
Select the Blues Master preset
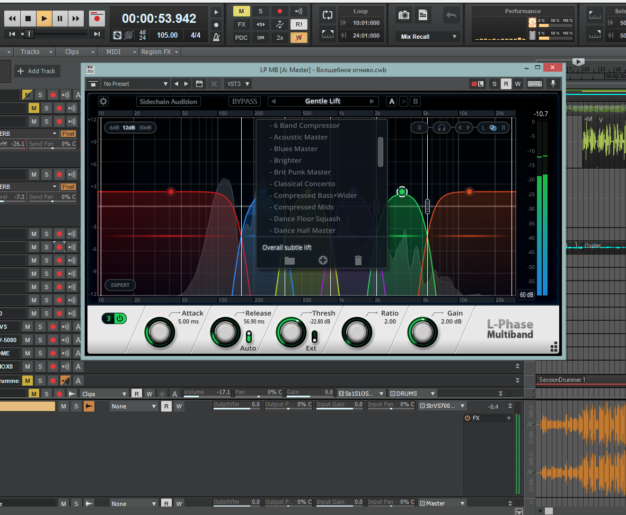[x=296, y=149]
